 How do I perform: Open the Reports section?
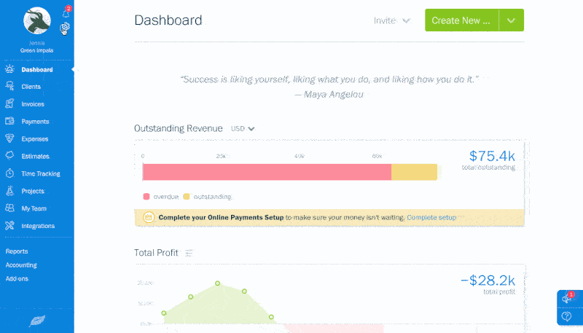click(17, 251)
